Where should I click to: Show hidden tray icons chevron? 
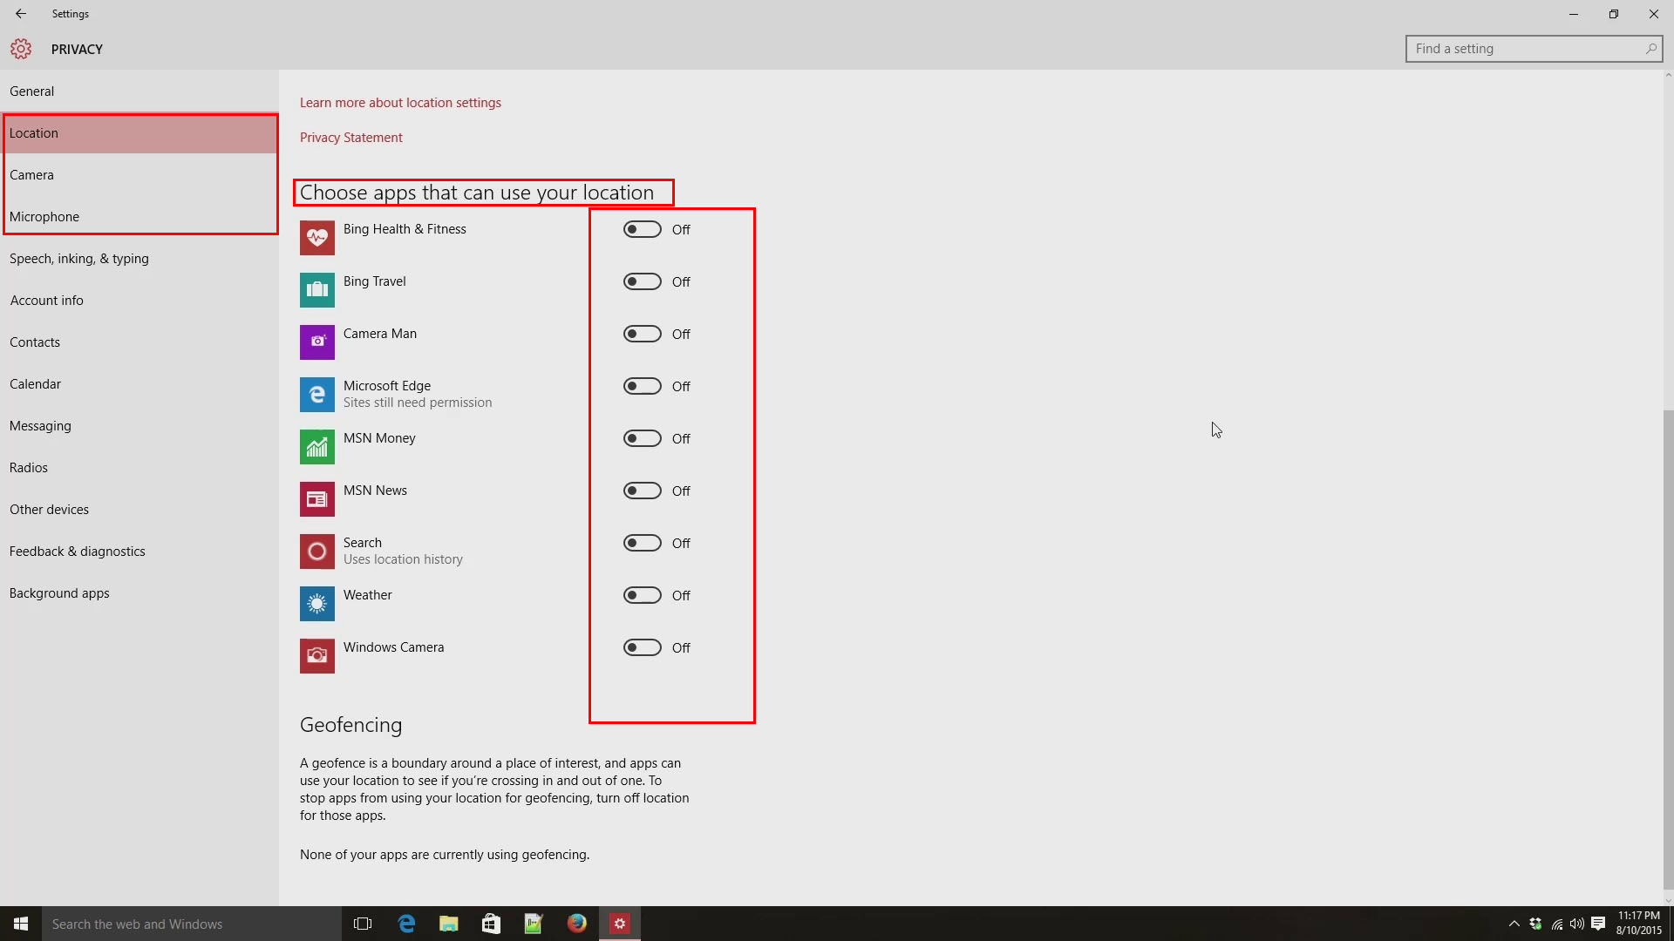coord(1514,924)
